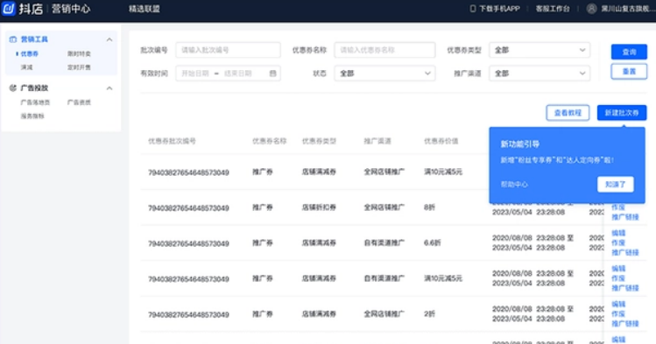Click the 广告投放 section icon
The width and height of the screenshot is (656, 344).
[x=13, y=88]
